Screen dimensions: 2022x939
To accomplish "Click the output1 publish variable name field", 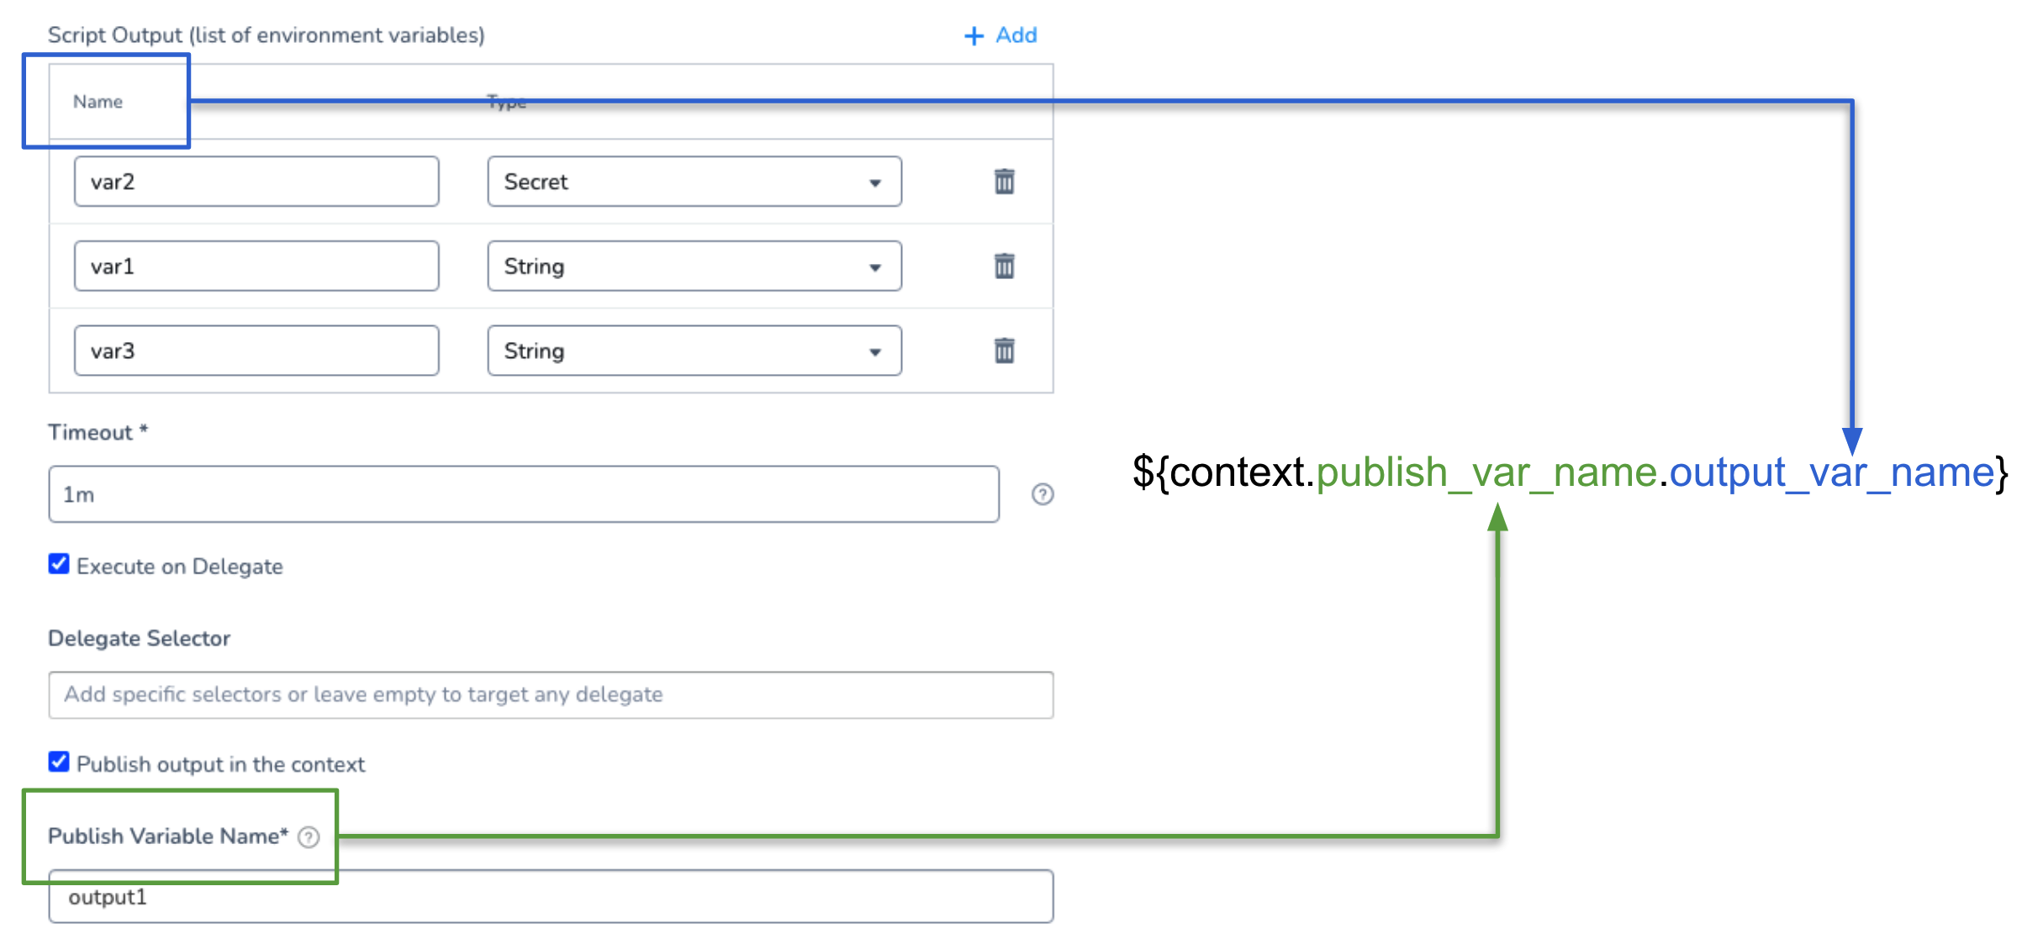I will [551, 897].
